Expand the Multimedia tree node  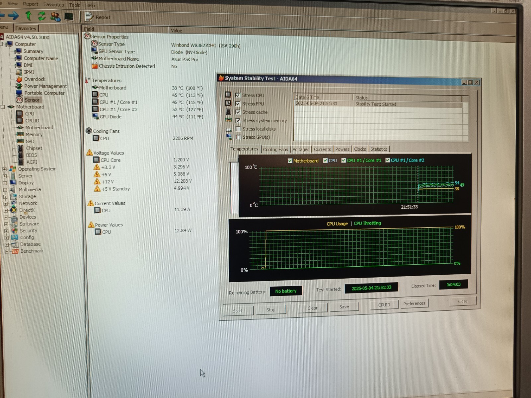pyautogui.click(x=5, y=190)
